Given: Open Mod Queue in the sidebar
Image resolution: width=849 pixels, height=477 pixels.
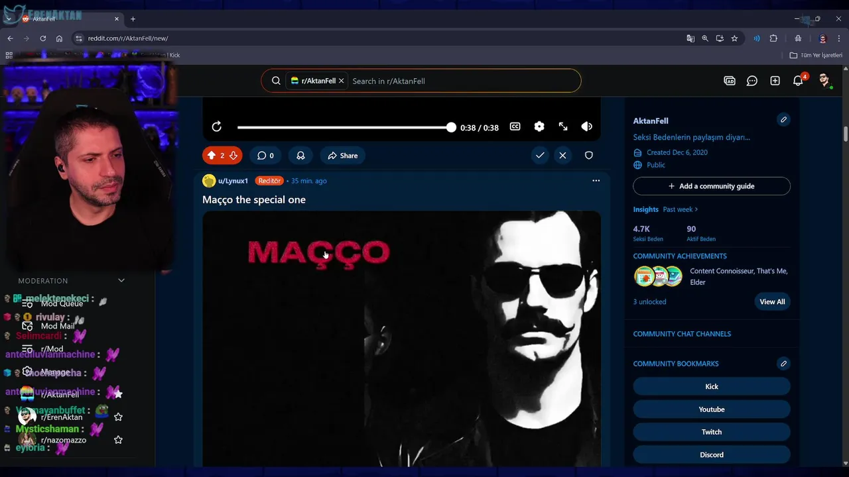Looking at the screenshot, I should [62, 303].
